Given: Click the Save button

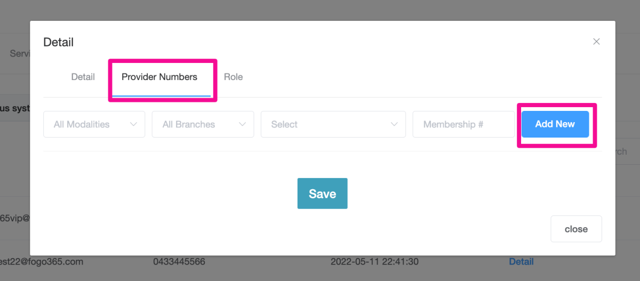Looking at the screenshot, I should pyautogui.click(x=322, y=194).
